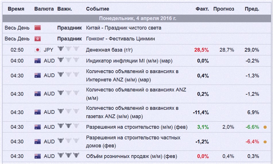The image size is (273, 164).
Task: Click the Japan flag beside JPY
Action: 38,50
